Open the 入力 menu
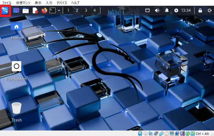Image resolution: width=214 pixels, height=136 pixels. pos(49,3)
